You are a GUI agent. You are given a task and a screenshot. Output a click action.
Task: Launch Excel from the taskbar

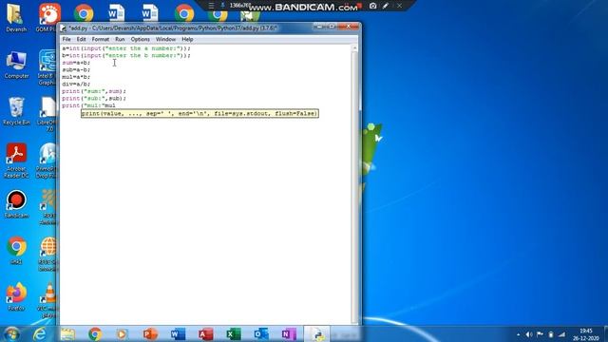234,333
